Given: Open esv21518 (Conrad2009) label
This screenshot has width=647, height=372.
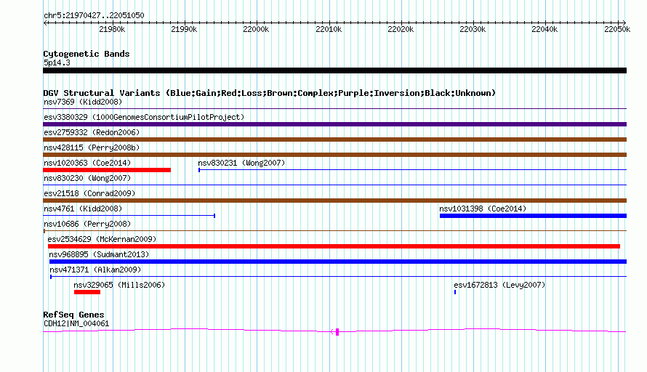Looking at the screenshot, I should click(89, 193).
